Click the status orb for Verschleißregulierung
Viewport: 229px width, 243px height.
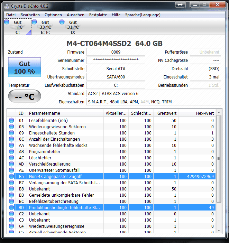click(11, 164)
